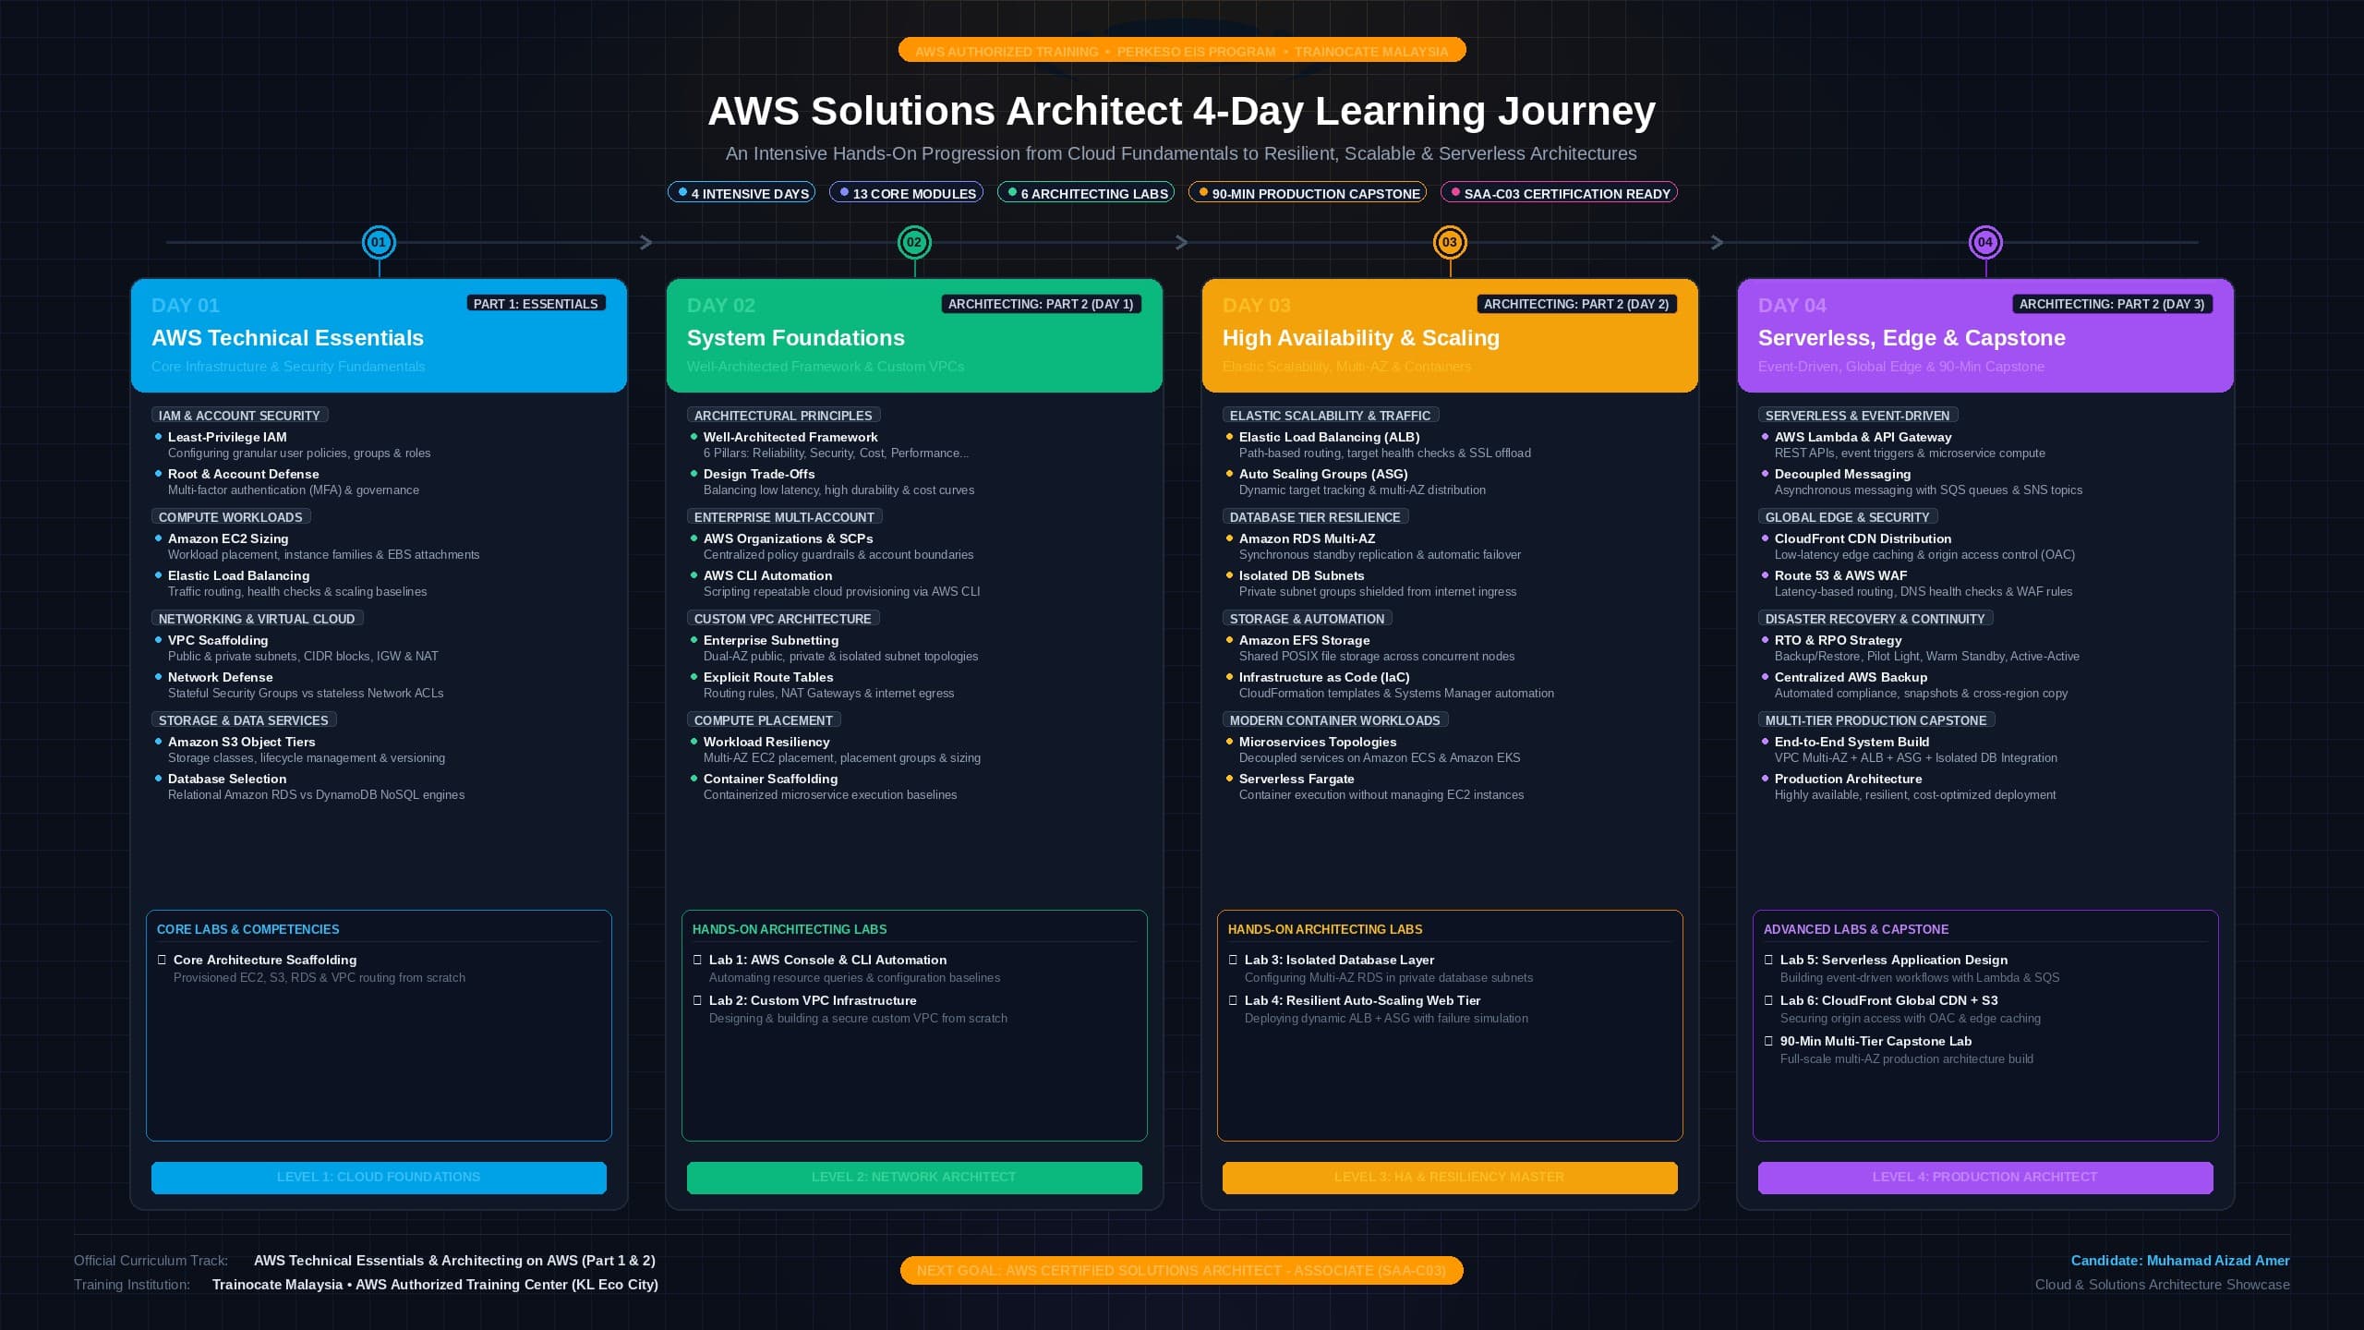The image size is (2364, 1330).
Task: Click DATABASE TIER RESILIENCE section label
Action: pos(1315,517)
